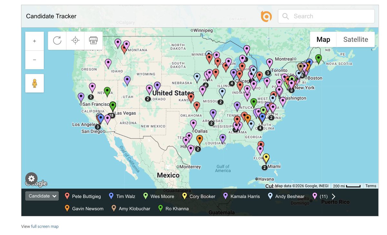Toggle Pete Buttigieg legend filter
The height and width of the screenshot is (235, 387).
(83, 196)
